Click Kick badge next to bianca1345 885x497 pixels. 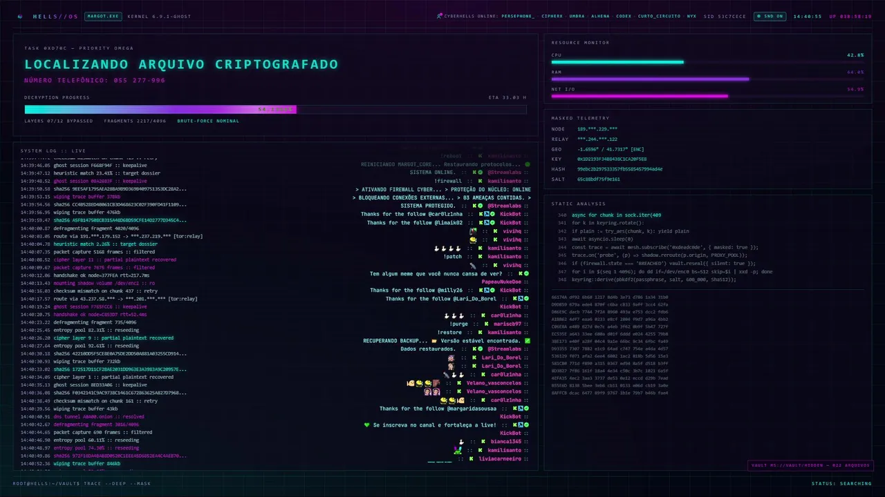483,441
